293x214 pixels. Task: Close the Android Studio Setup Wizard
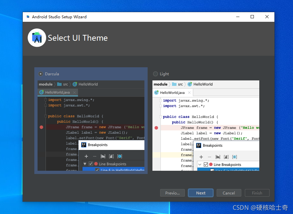click(x=267, y=17)
